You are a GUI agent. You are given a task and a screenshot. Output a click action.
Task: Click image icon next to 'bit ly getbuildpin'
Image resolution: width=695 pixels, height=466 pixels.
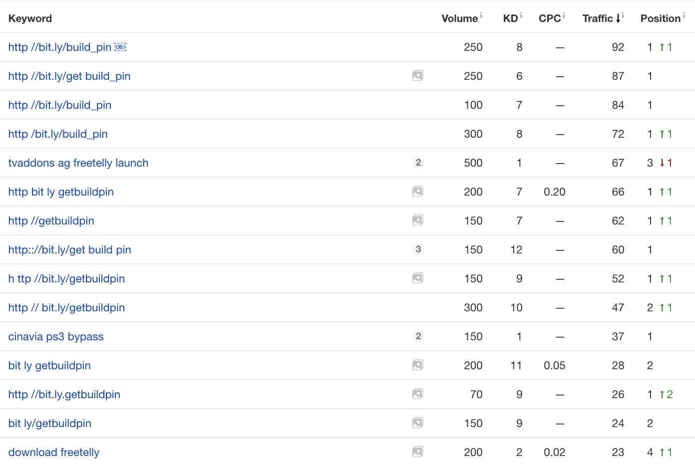pyautogui.click(x=418, y=365)
